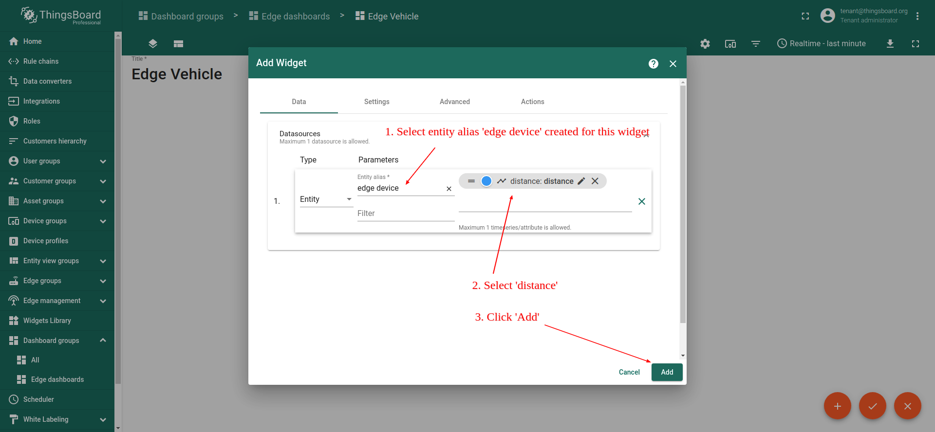
Task: Switch to the Data tab
Action: 299,102
